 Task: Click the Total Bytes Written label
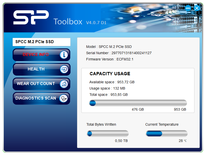click(101, 124)
